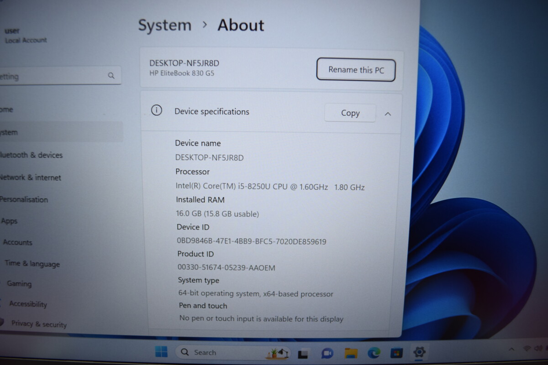Click the Rename this PC button

[x=356, y=70]
